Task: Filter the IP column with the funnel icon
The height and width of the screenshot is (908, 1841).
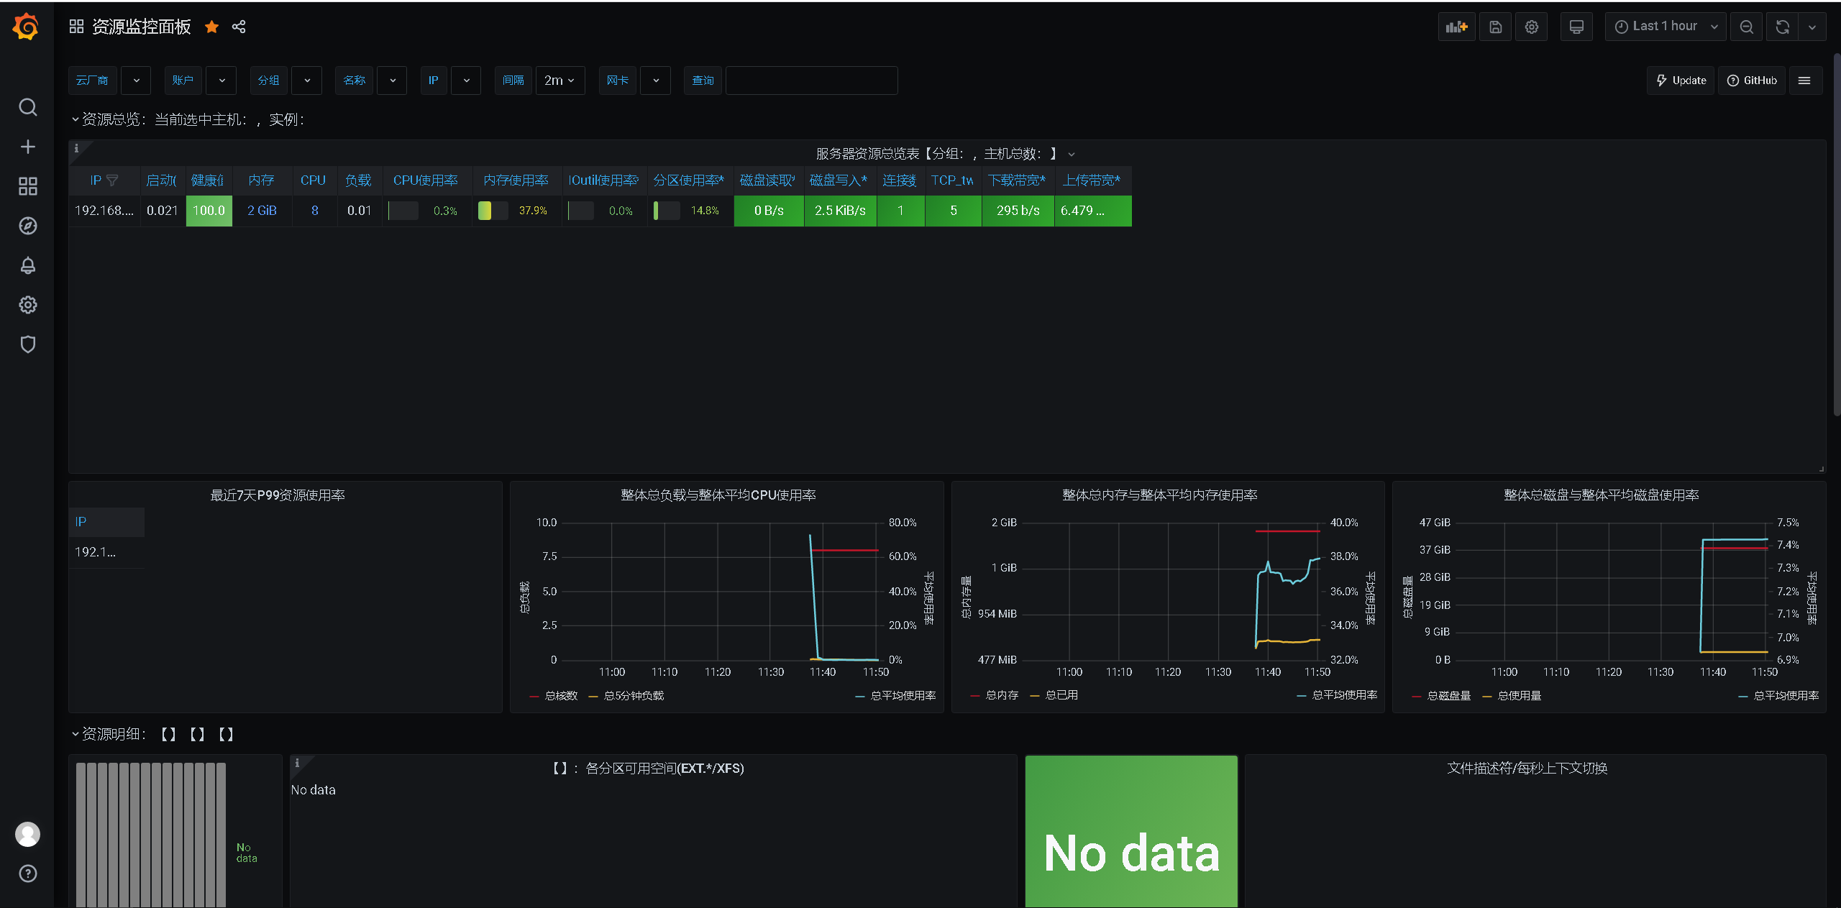Action: pyautogui.click(x=112, y=180)
